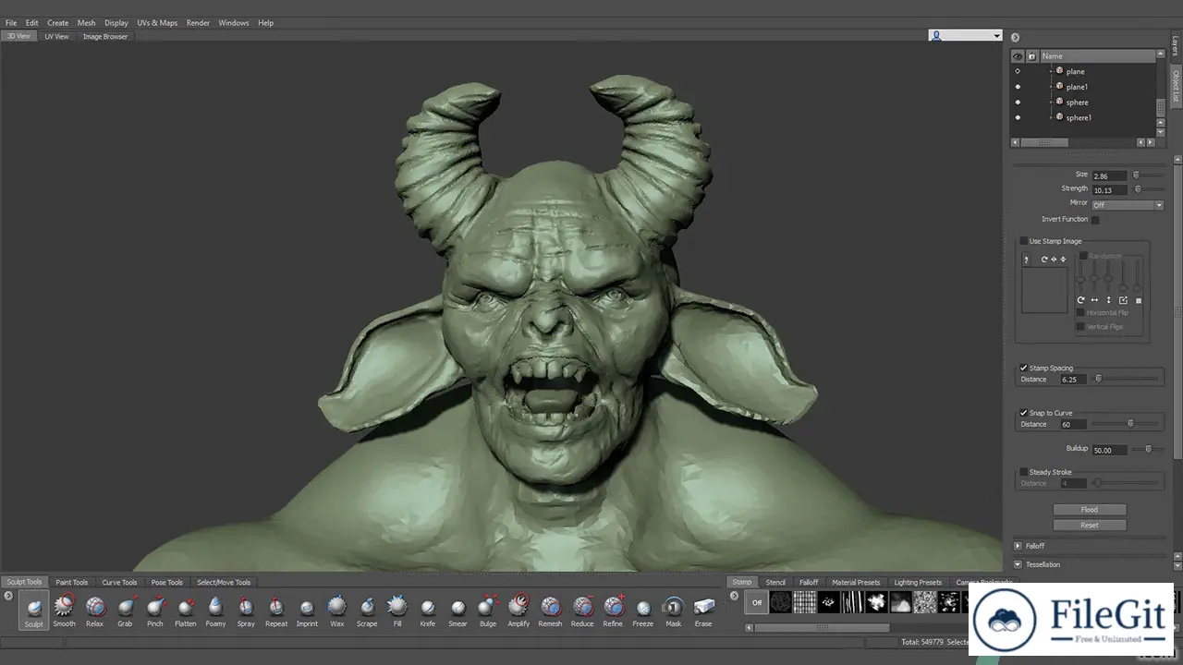The width and height of the screenshot is (1183, 665).
Task: Expand the Falloff section
Action: pos(1018,546)
